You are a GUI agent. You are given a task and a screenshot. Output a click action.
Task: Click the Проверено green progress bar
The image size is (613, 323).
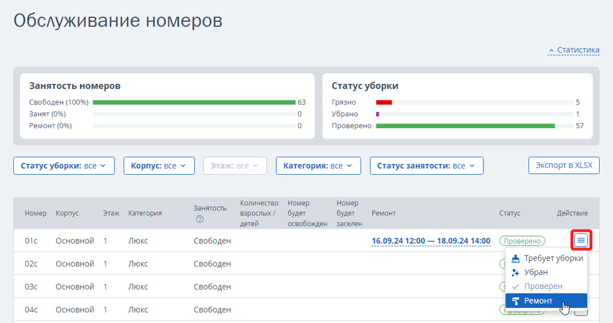point(465,126)
